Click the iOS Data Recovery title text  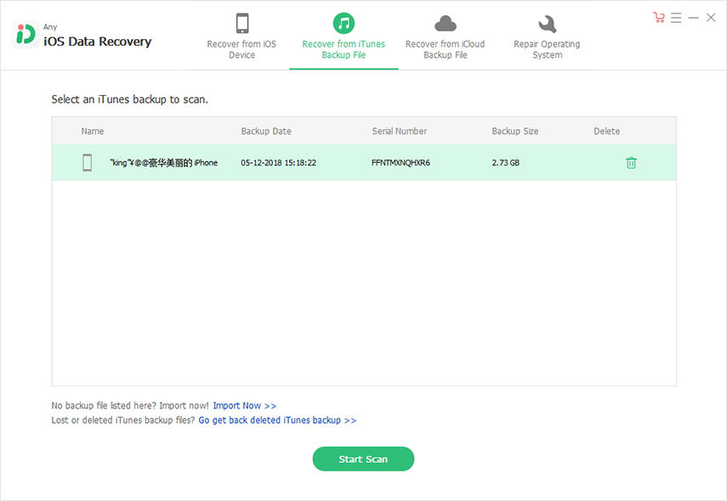tap(98, 42)
